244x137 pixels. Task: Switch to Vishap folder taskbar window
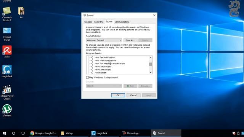74,133
